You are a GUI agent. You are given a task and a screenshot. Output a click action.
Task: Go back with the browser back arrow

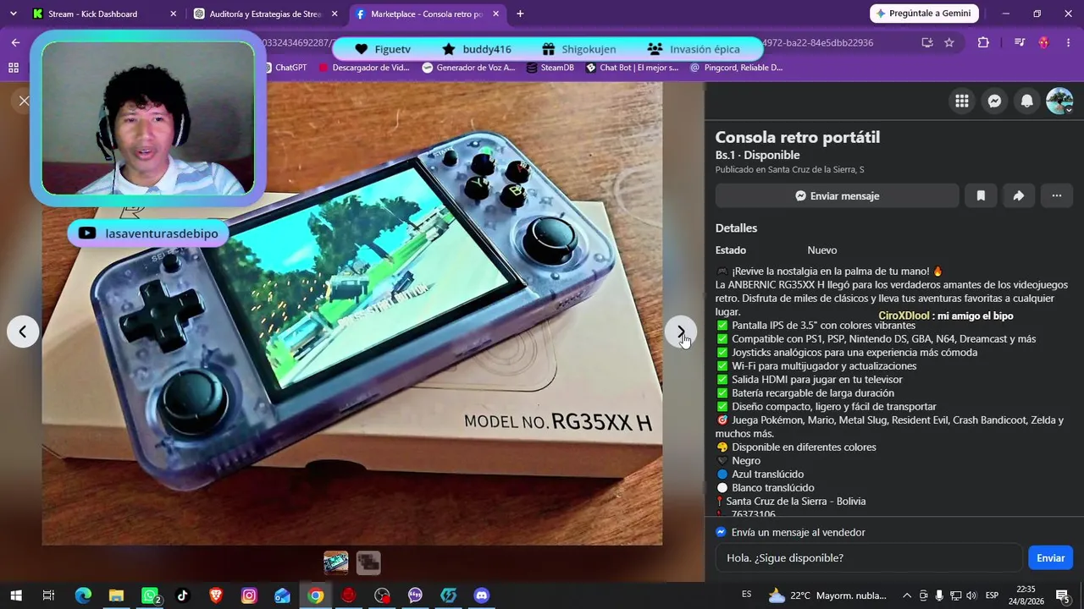[15, 42]
